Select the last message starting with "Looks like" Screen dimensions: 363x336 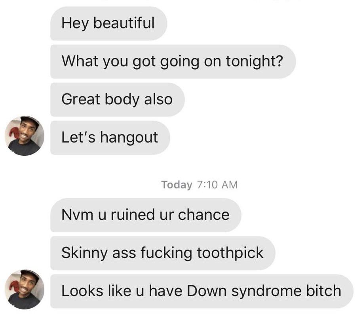pyautogui.click(x=201, y=291)
